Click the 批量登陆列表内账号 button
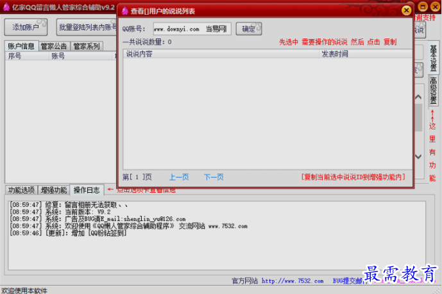 87,28
